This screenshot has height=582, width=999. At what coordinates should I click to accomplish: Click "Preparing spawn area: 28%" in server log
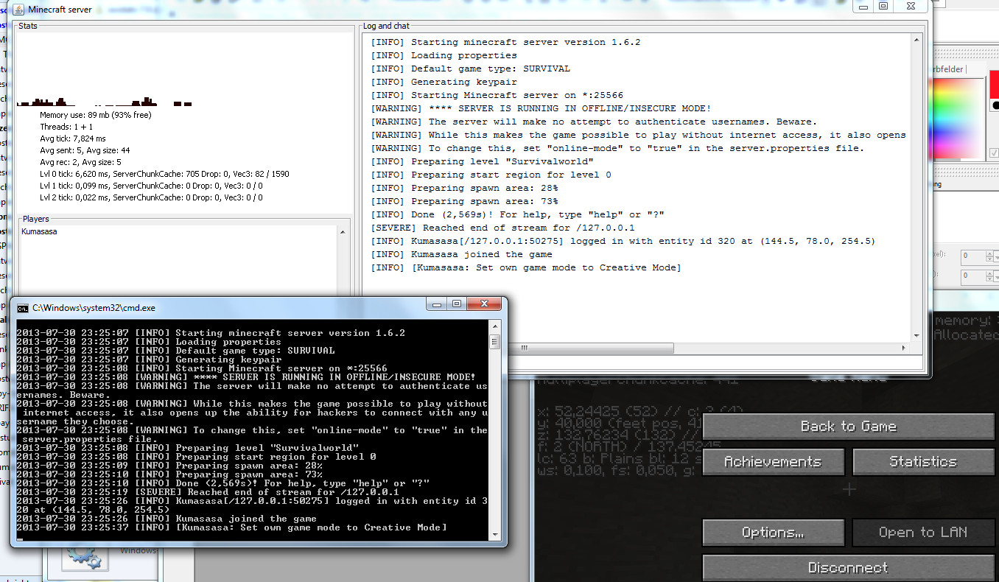point(464,188)
